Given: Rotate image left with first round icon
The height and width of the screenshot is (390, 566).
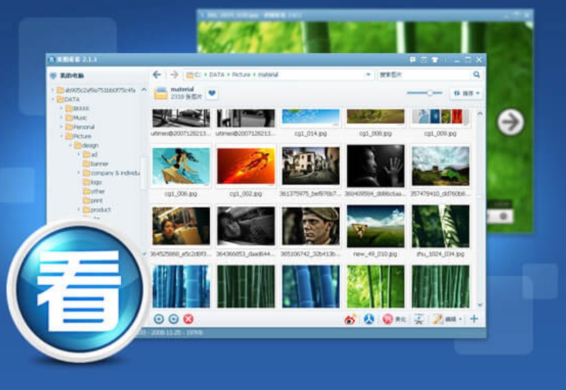Looking at the screenshot, I should pos(159,319).
